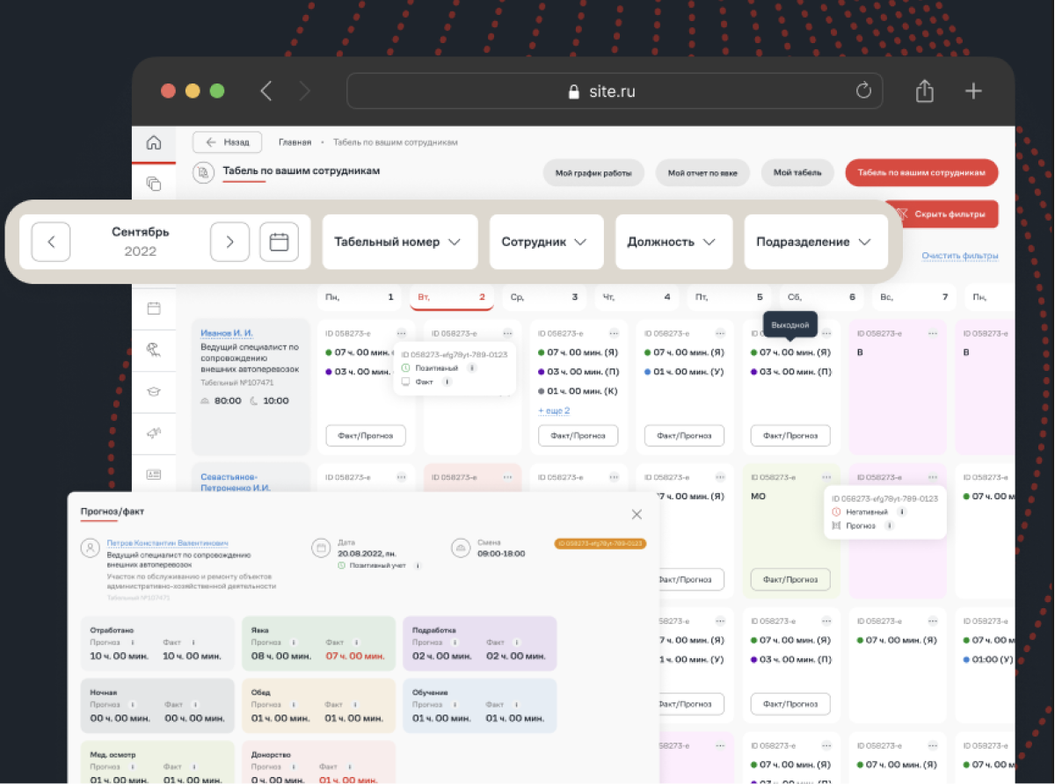Click the Вс, 7 day column header
The width and height of the screenshot is (1055, 784).
(913, 297)
